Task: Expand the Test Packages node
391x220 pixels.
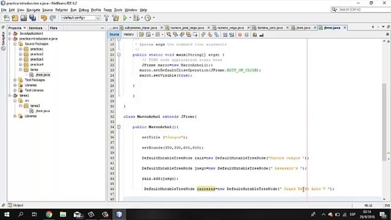Action: 15,80
